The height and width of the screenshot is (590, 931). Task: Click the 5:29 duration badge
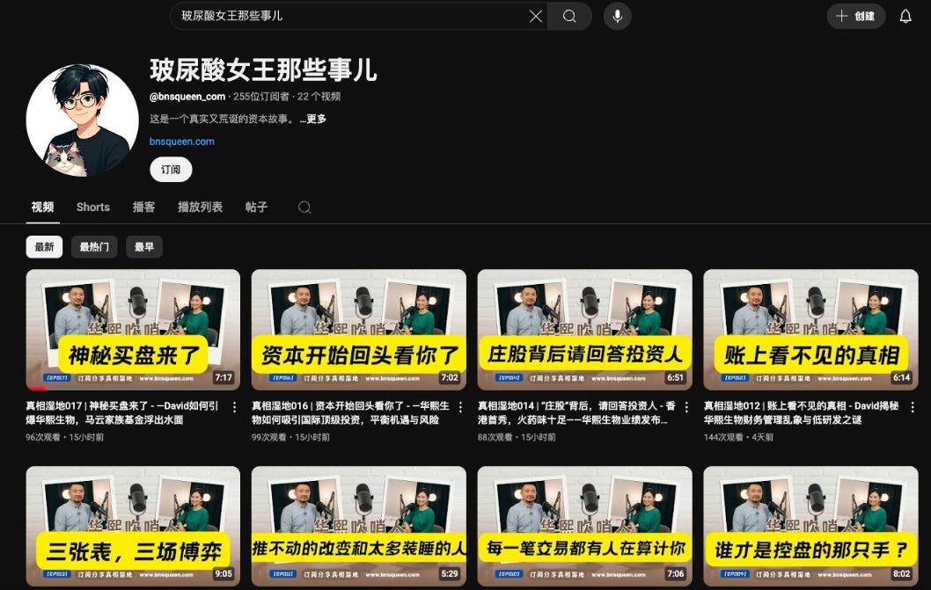[x=450, y=574]
